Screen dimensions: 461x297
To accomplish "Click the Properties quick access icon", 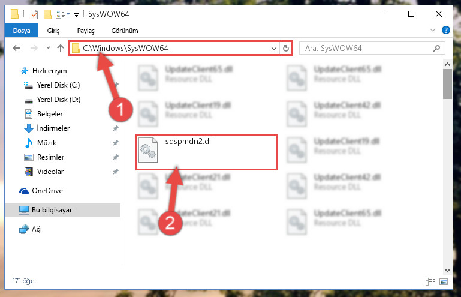I will (34, 14).
